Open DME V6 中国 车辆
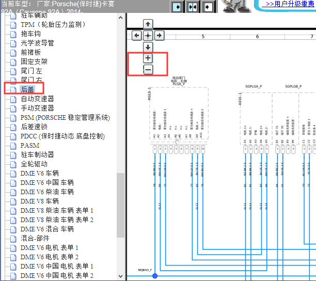This screenshot has width=316, height=281. click(x=47, y=182)
